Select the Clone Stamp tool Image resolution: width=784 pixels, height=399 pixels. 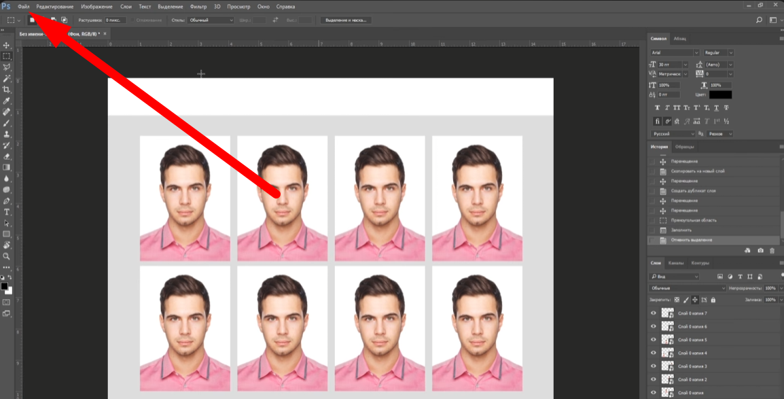(7, 134)
